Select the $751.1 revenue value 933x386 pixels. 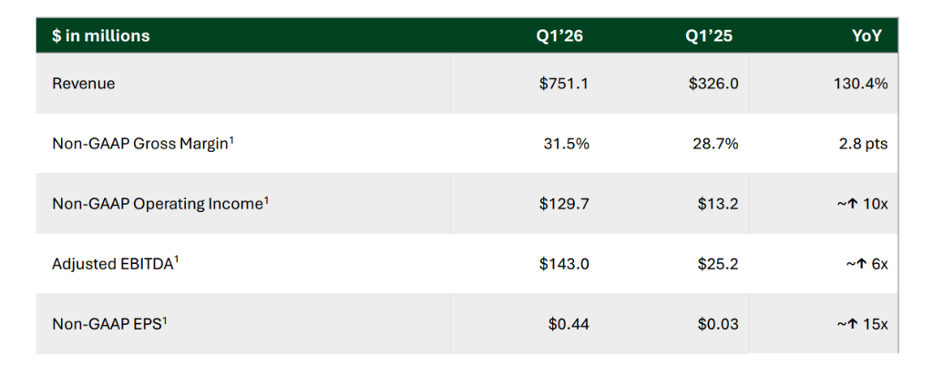[564, 84]
